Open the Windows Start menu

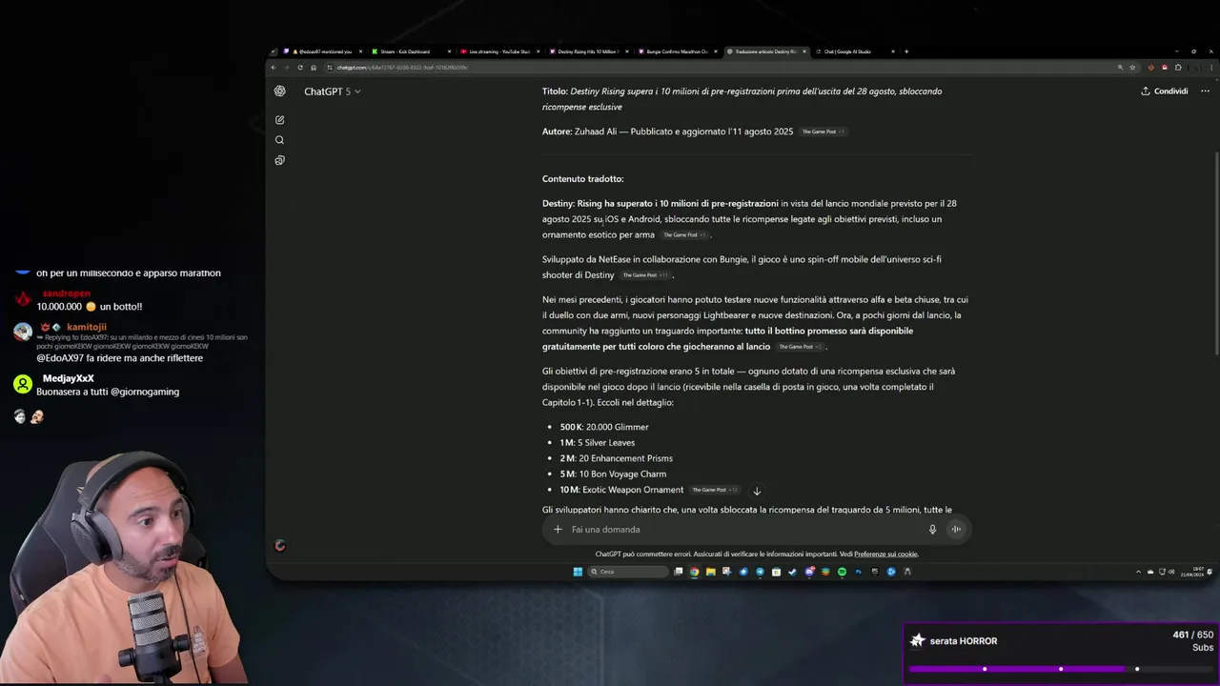tap(578, 572)
